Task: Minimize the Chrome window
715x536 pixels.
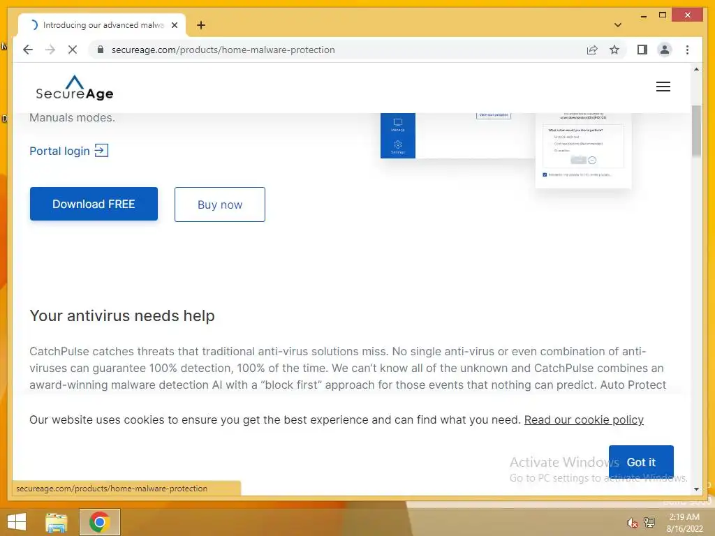Action: 643,15
